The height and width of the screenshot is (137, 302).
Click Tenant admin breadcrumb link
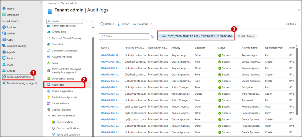point(69,3)
